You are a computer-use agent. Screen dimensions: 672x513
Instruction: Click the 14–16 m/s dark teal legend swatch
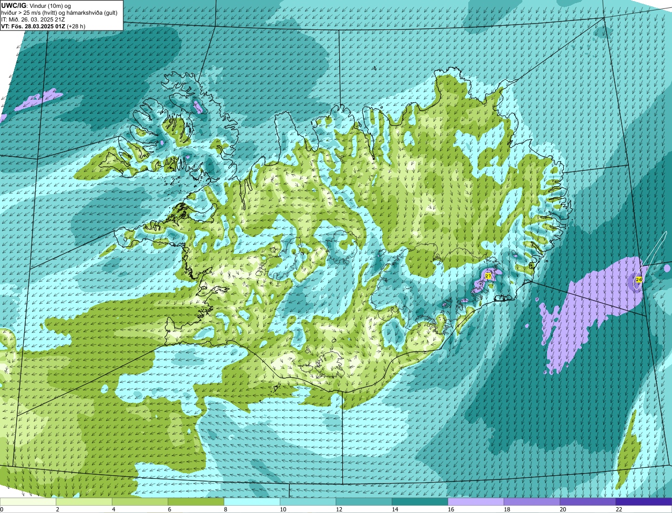click(420, 501)
